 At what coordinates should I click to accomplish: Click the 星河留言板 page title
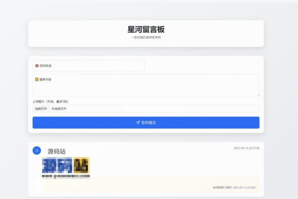click(146, 29)
